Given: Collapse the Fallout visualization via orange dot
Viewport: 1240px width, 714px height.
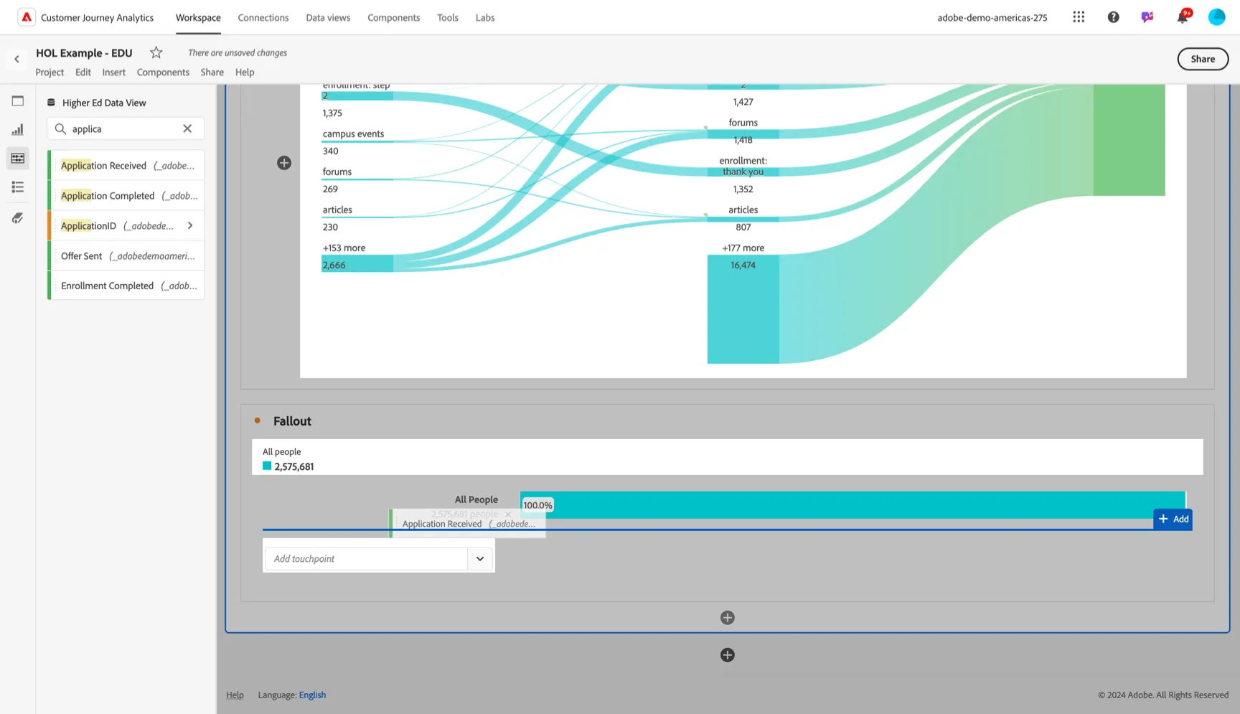Looking at the screenshot, I should 257,421.
